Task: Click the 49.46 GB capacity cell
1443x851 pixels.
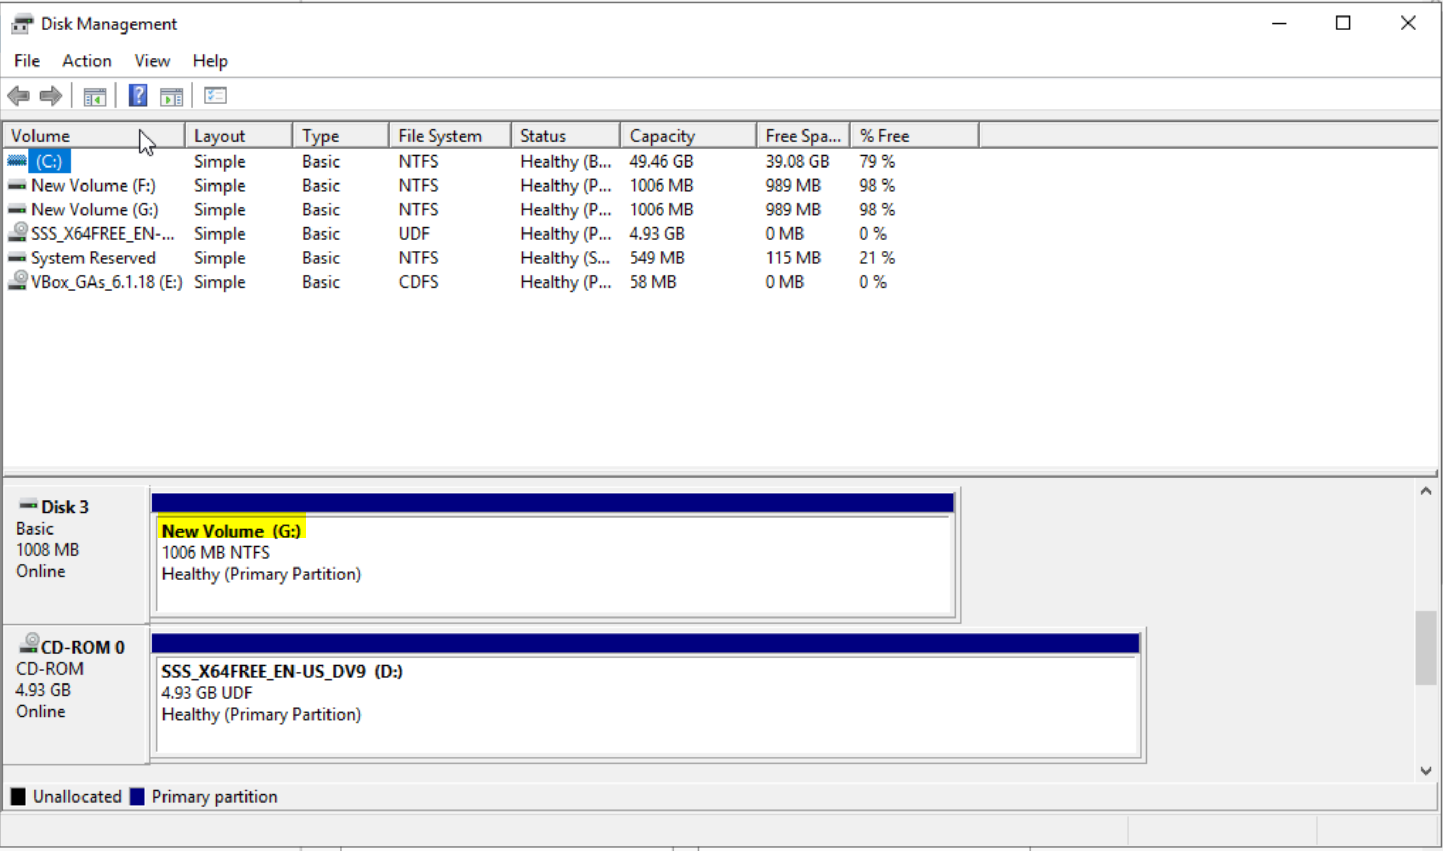Action: pos(661,161)
